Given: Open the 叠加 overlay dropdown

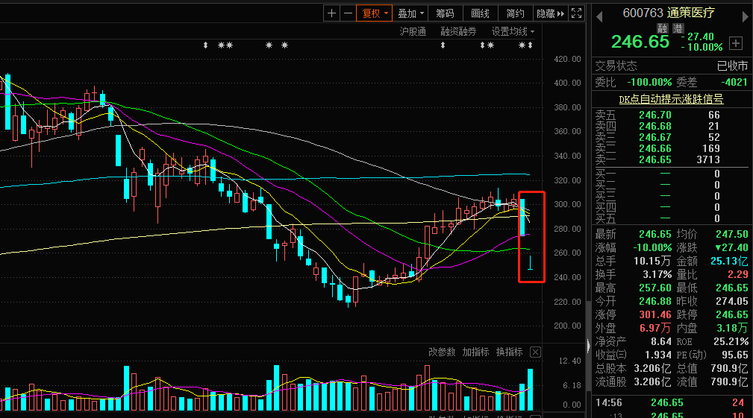Looking at the screenshot, I should click(x=410, y=13).
